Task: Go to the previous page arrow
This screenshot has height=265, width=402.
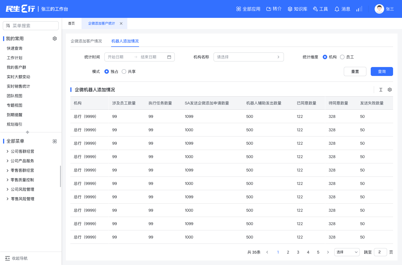Action: [x=267, y=252]
